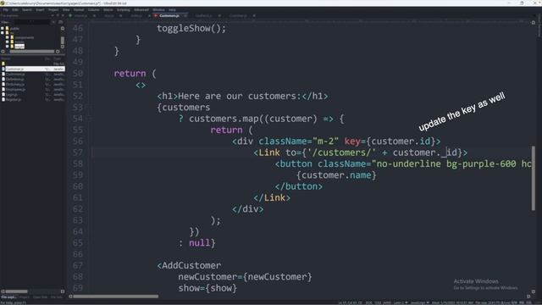This screenshot has height=305, width=542.
Task: Expand the hooks folder node
Action: tap(7, 42)
